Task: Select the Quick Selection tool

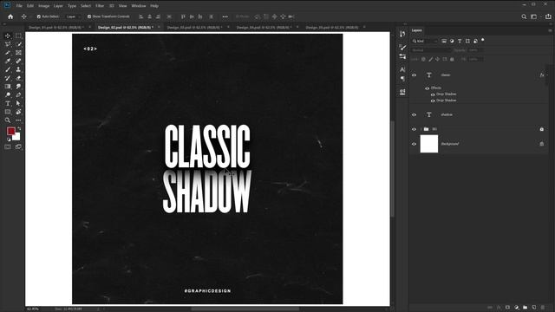Action: point(18,44)
